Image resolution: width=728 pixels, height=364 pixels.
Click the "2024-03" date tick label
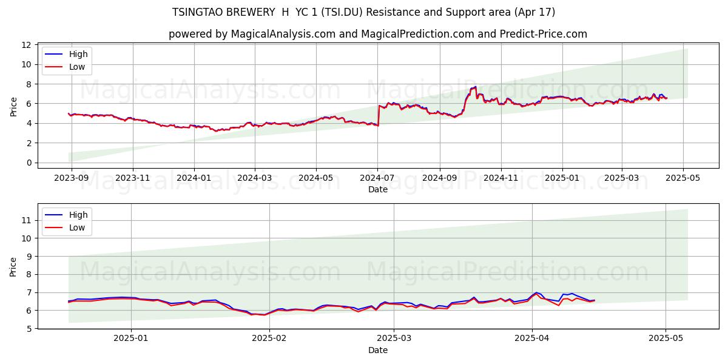[x=254, y=179]
